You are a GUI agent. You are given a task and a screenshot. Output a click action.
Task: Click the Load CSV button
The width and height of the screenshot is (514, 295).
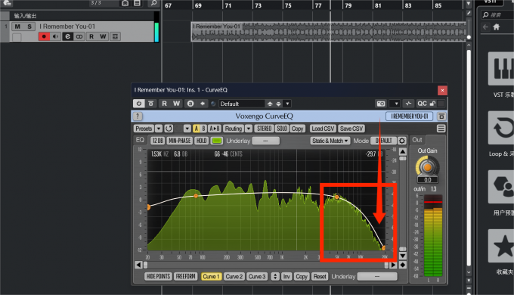[x=323, y=129]
